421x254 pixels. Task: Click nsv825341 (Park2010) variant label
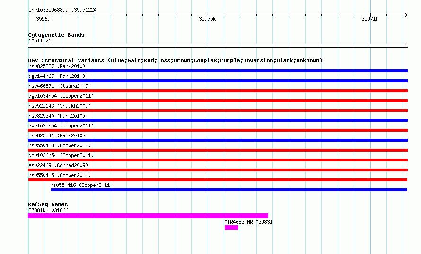[x=57, y=135]
